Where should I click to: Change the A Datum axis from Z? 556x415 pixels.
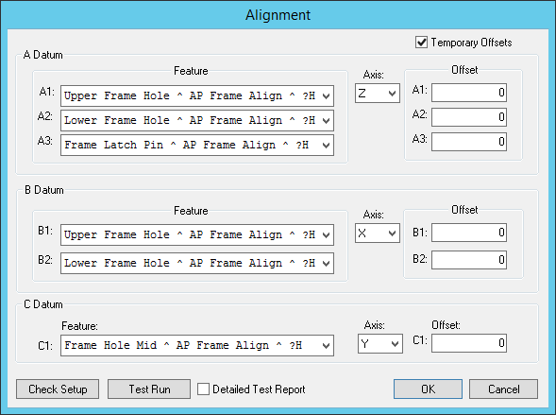tap(378, 94)
